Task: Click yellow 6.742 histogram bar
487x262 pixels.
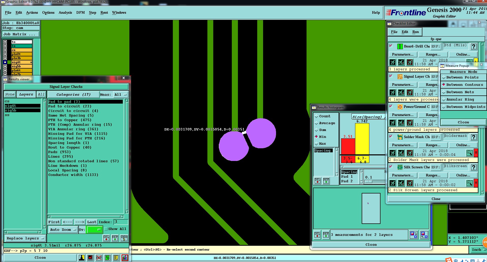Action: click(362, 139)
